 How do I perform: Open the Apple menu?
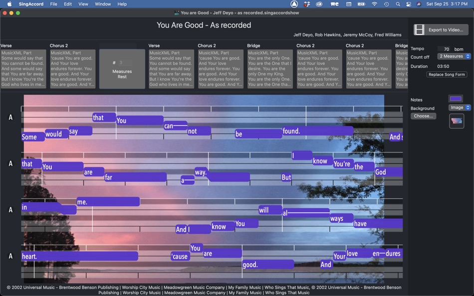click(9, 4)
